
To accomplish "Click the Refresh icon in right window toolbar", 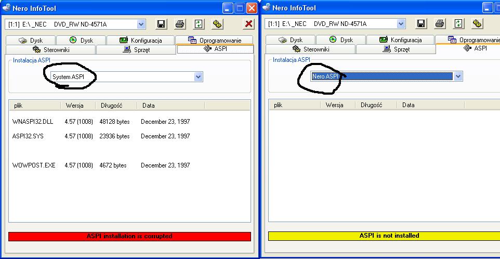I will click(x=458, y=23).
